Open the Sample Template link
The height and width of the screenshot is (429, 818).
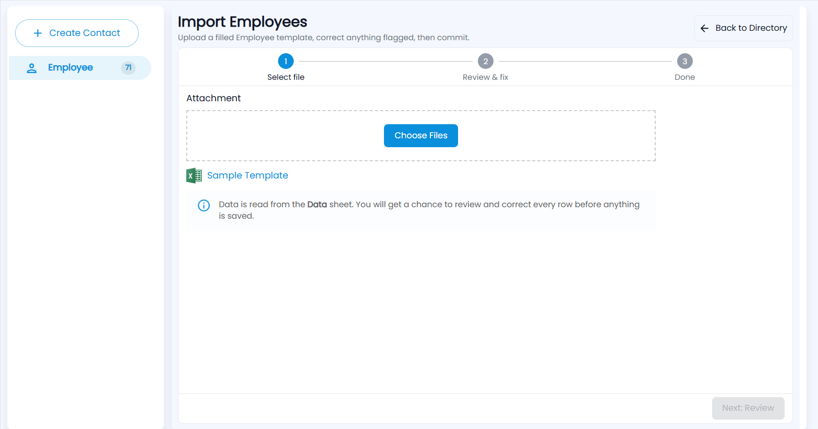point(247,175)
